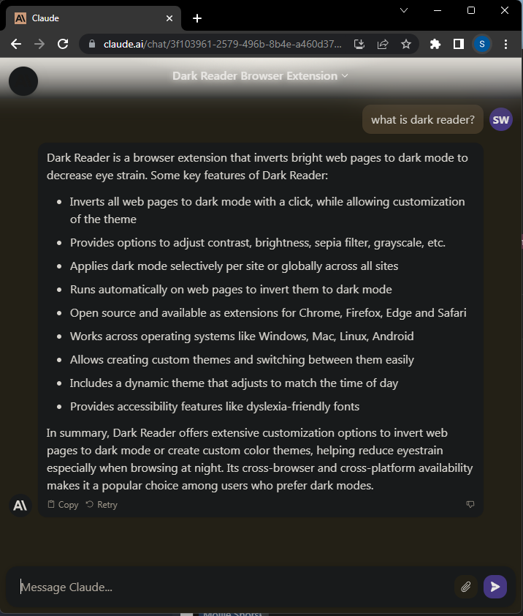523x616 pixels.
Task: Open the Chrome extensions puzzle icon
Action: pyautogui.click(x=435, y=44)
